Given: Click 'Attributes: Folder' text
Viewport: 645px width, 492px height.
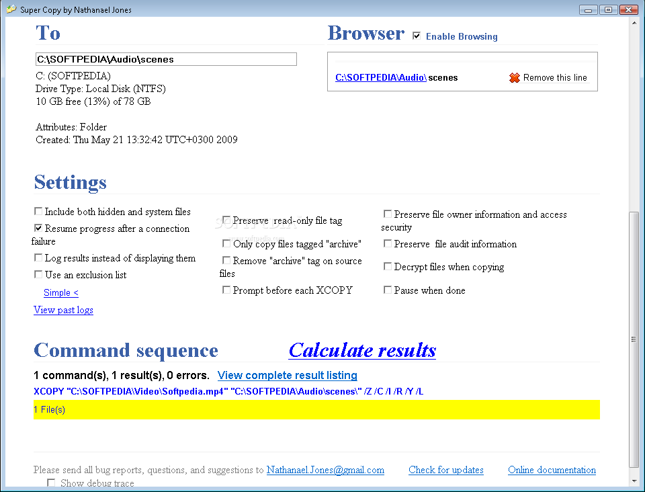Looking at the screenshot, I should point(71,127).
